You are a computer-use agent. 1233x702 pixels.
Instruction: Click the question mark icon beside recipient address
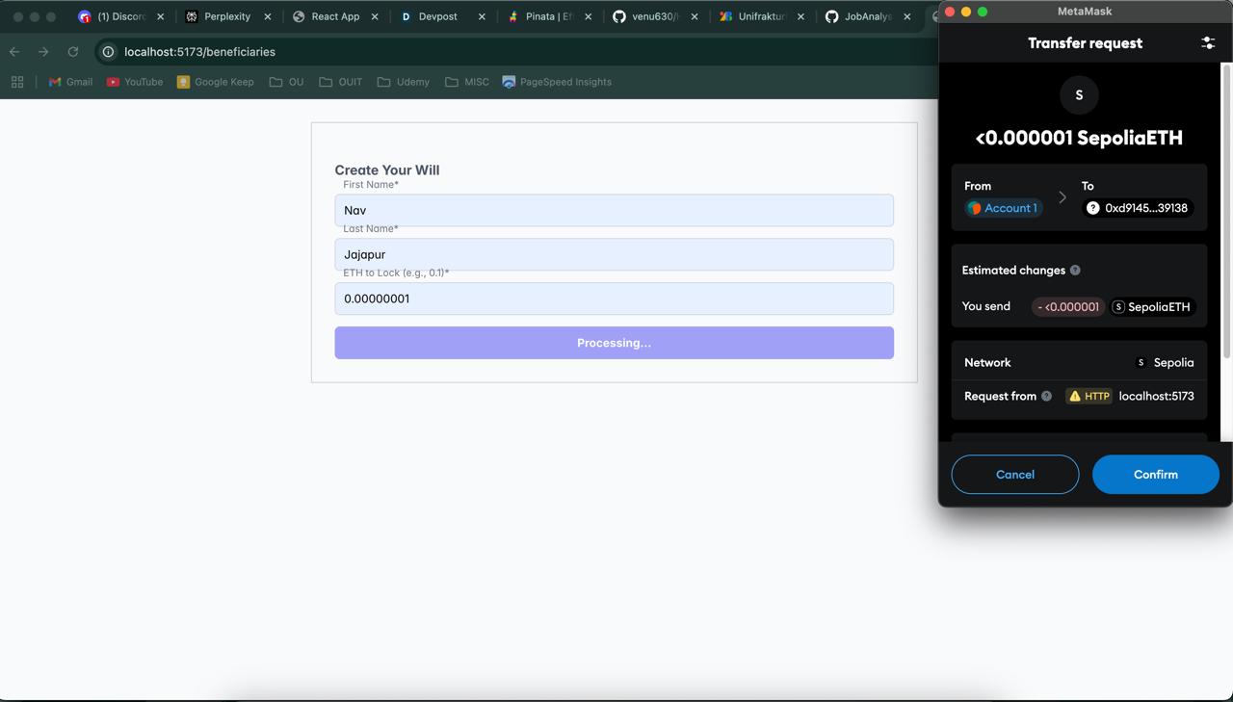click(x=1093, y=208)
